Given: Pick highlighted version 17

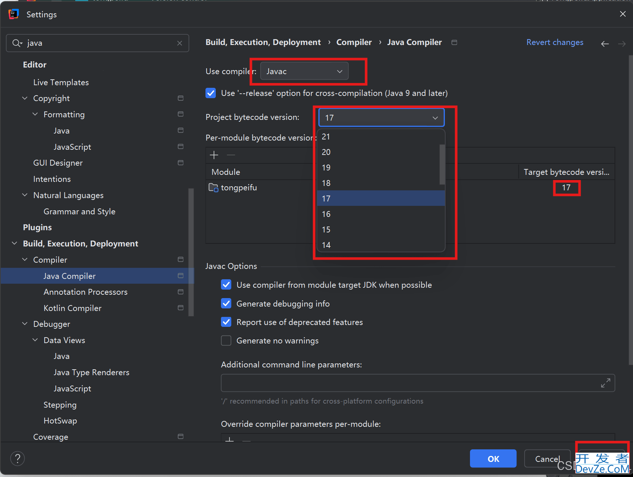Looking at the screenshot, I should pos(381,198).
